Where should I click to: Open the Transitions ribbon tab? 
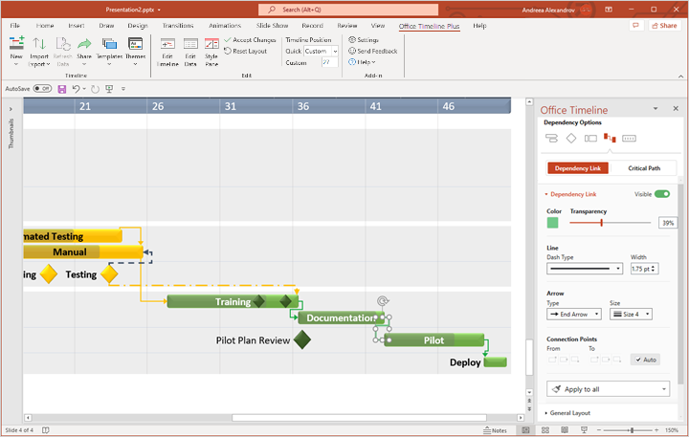[x=177, y=26]
